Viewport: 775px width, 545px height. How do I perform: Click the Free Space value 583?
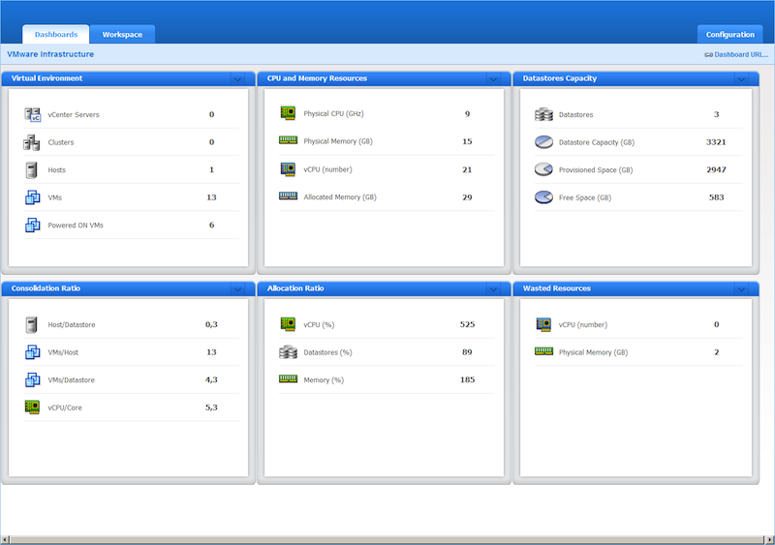pos(716,197)
